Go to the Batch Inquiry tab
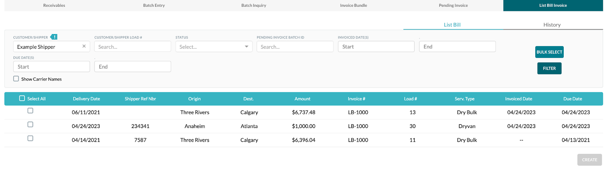Image resolution: width=607 pixels, height=171 pixels. [254, 5]
